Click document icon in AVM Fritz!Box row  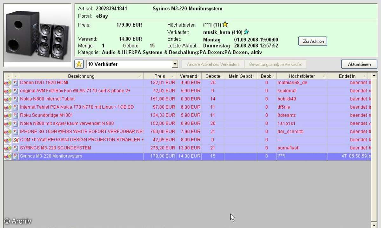[16, 91]
